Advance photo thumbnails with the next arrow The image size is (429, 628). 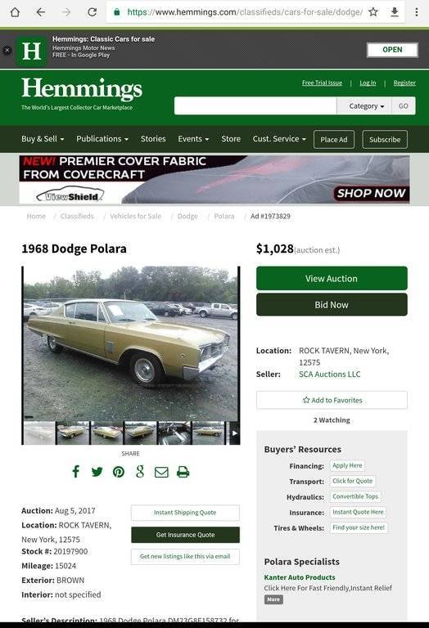tap(234, 433)
